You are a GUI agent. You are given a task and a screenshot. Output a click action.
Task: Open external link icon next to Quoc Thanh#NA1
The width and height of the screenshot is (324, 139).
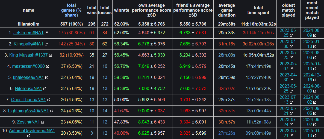point(49,100)
